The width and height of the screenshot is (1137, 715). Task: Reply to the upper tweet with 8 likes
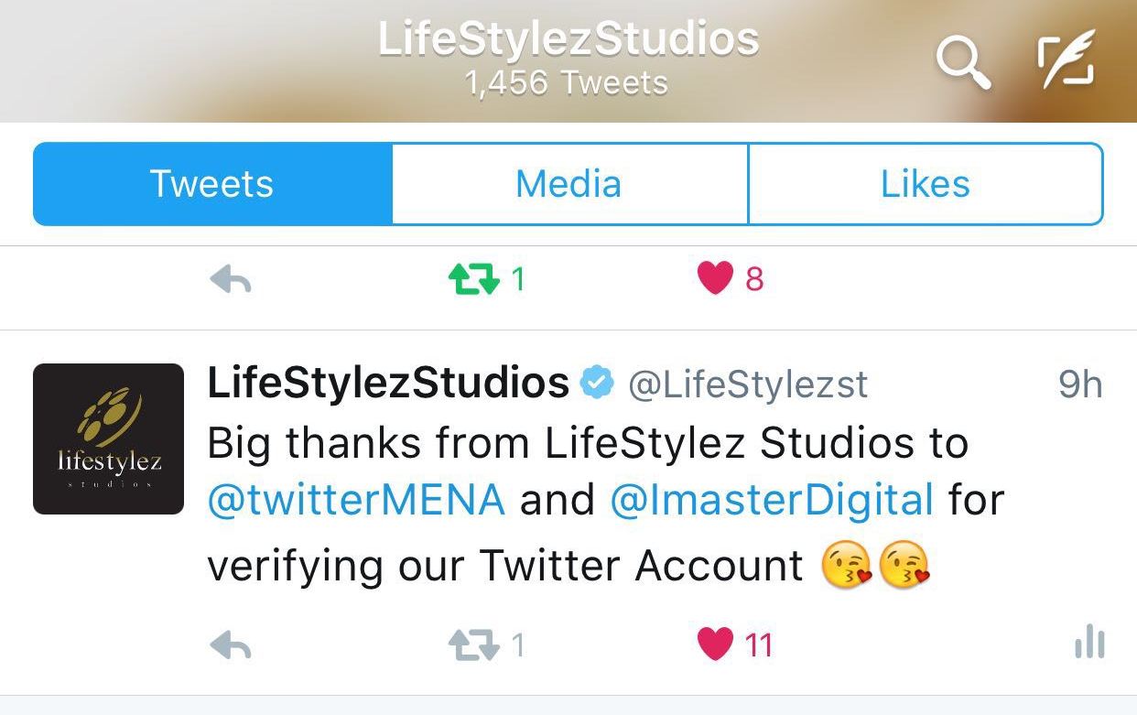[231, 279]
